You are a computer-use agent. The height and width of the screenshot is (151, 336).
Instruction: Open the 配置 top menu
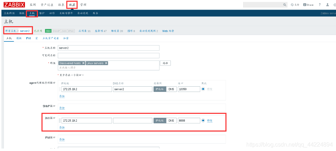click(72, 5)
